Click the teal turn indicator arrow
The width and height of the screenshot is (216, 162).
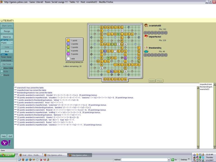[x=146, y=51]
